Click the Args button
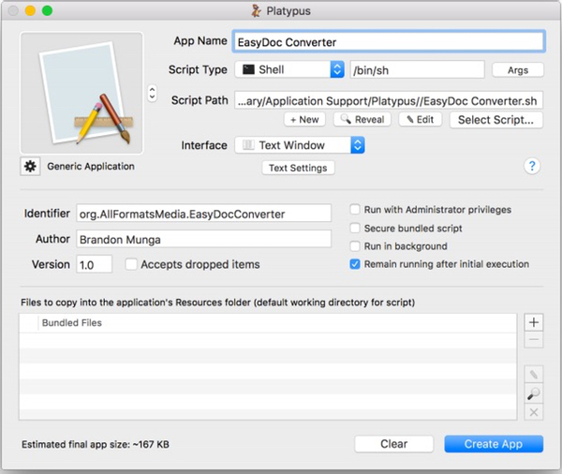The width and height of the screenshot is (562, 474). coord(518,70)
